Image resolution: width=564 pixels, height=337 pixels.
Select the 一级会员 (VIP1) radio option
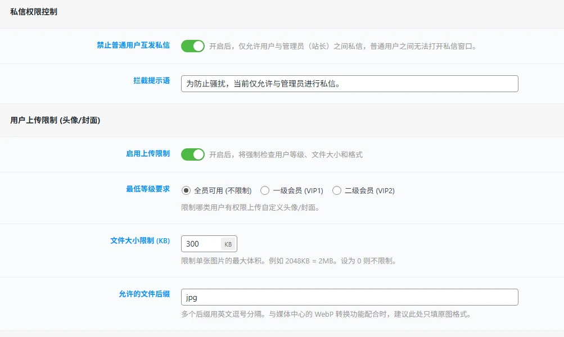(264, 190)
